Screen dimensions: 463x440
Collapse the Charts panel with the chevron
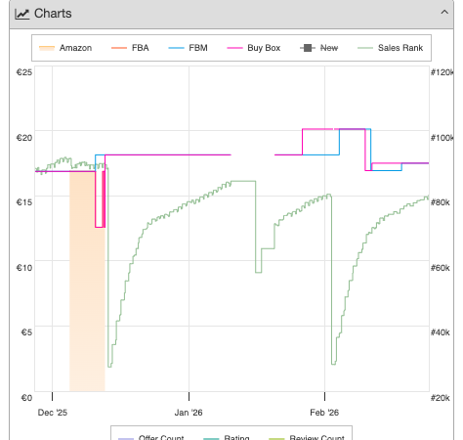pyautogui.click(x=444, y=13)
